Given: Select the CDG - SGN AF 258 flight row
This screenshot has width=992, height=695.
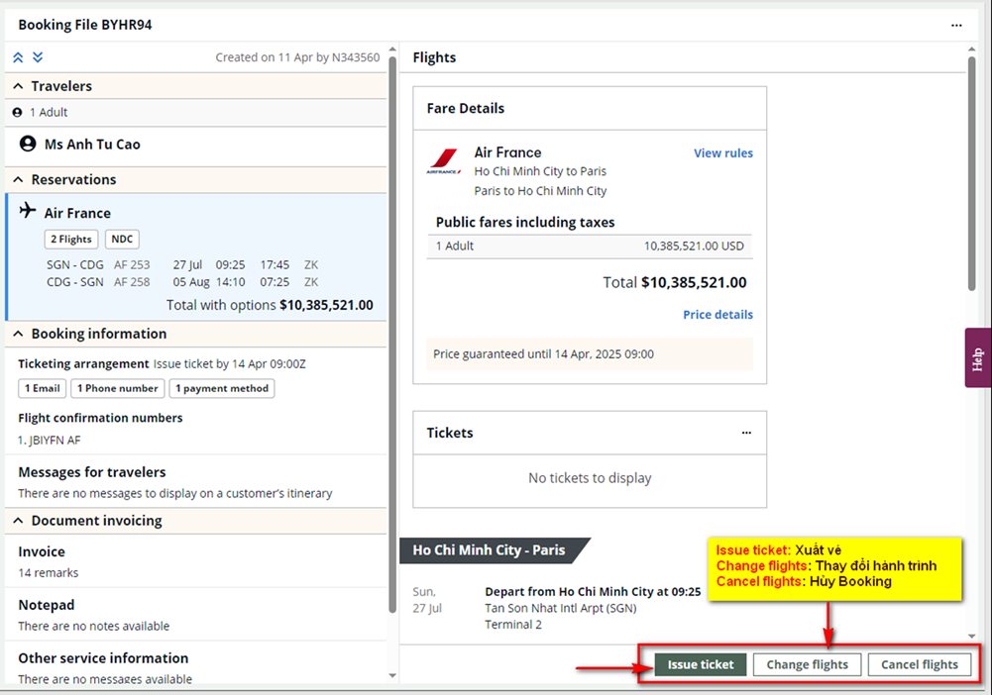Looking at the screenshot, I should click(182, 282).
